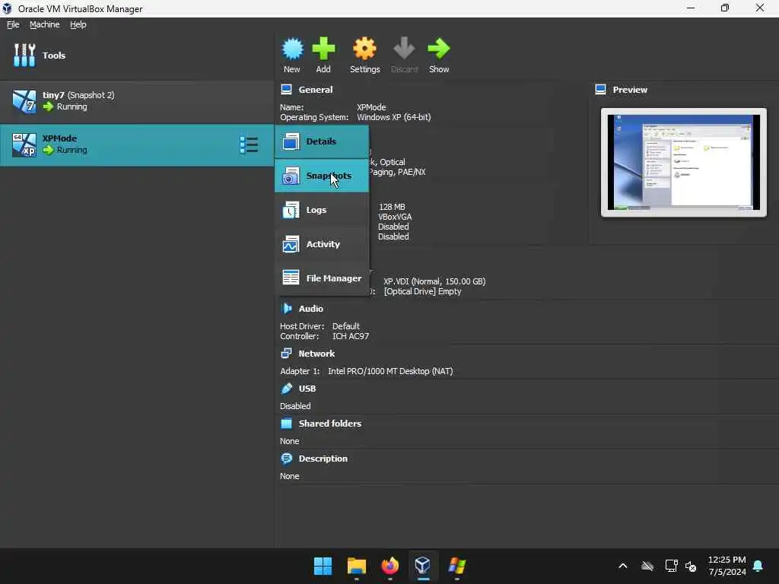This screenshot has height=584, width=779.
Task: Click the '[Optical Drive] Empty' text
Action: coord(423,291)
